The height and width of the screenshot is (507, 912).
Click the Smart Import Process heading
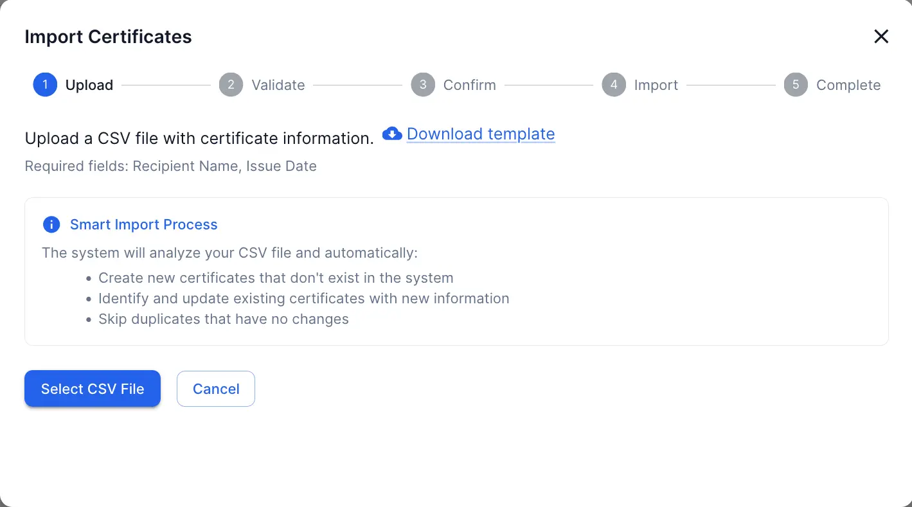(143, 224)
